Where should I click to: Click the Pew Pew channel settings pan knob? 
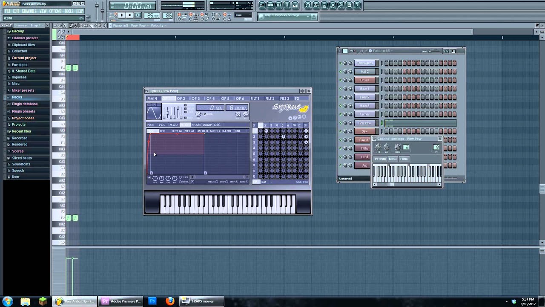point(378,148)
